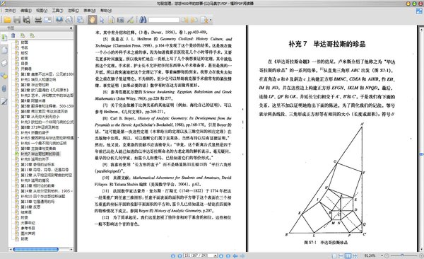The image size is (424, 259).
Task: Open the zoom percentage dropdown arrow
Action: pyautogui.click(x=382, y=255)
